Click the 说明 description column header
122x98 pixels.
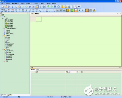tap(37, 72)
